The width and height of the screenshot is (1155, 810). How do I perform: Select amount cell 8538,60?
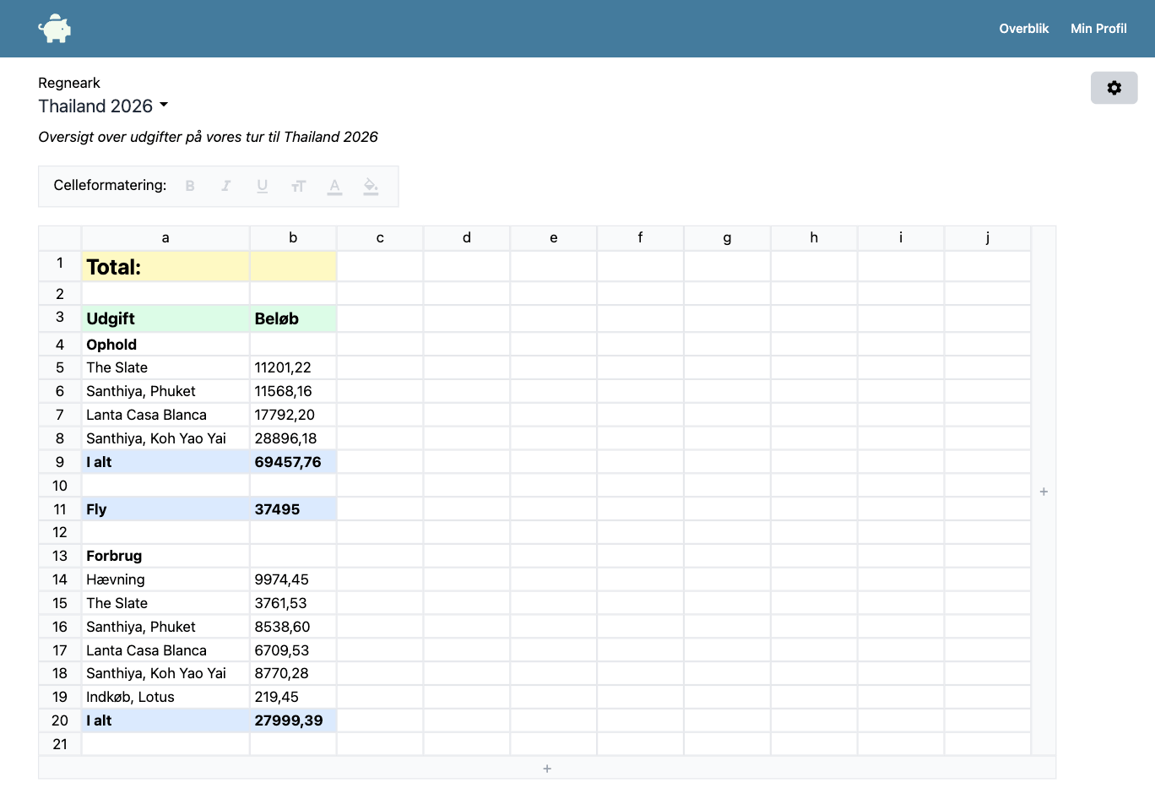click(293, 627)
